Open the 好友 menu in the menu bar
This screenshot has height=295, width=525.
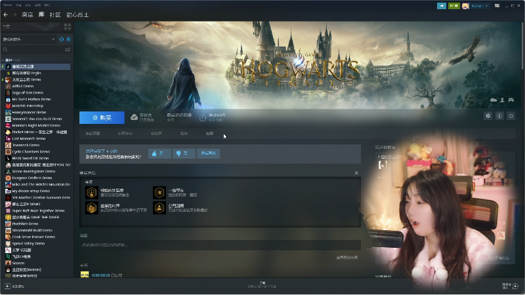(28, 5)
